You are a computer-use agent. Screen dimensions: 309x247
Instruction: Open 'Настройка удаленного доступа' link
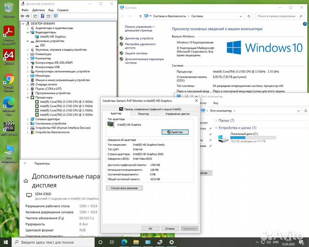(140, 46)
